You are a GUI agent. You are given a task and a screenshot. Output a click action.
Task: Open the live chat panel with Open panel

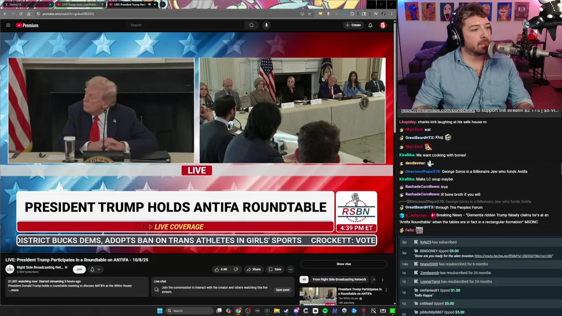282,290
